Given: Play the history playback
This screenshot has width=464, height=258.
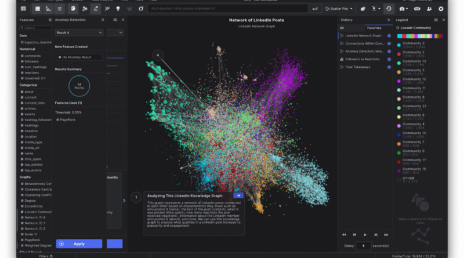Looking at the screenshot, I should click(365, 235).
